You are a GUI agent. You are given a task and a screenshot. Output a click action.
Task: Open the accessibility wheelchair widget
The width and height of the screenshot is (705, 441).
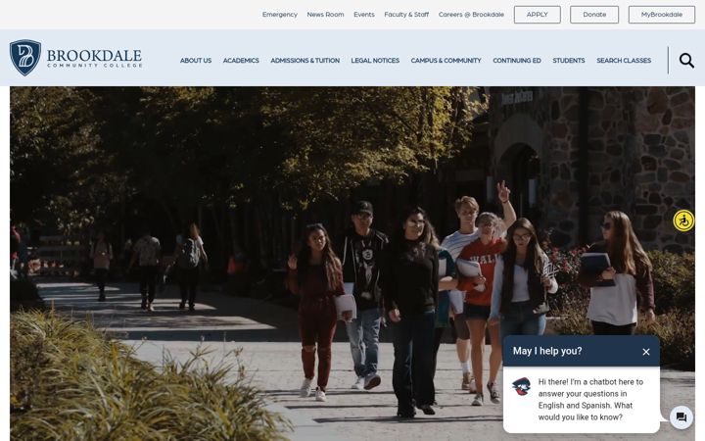tap(683, 220)
